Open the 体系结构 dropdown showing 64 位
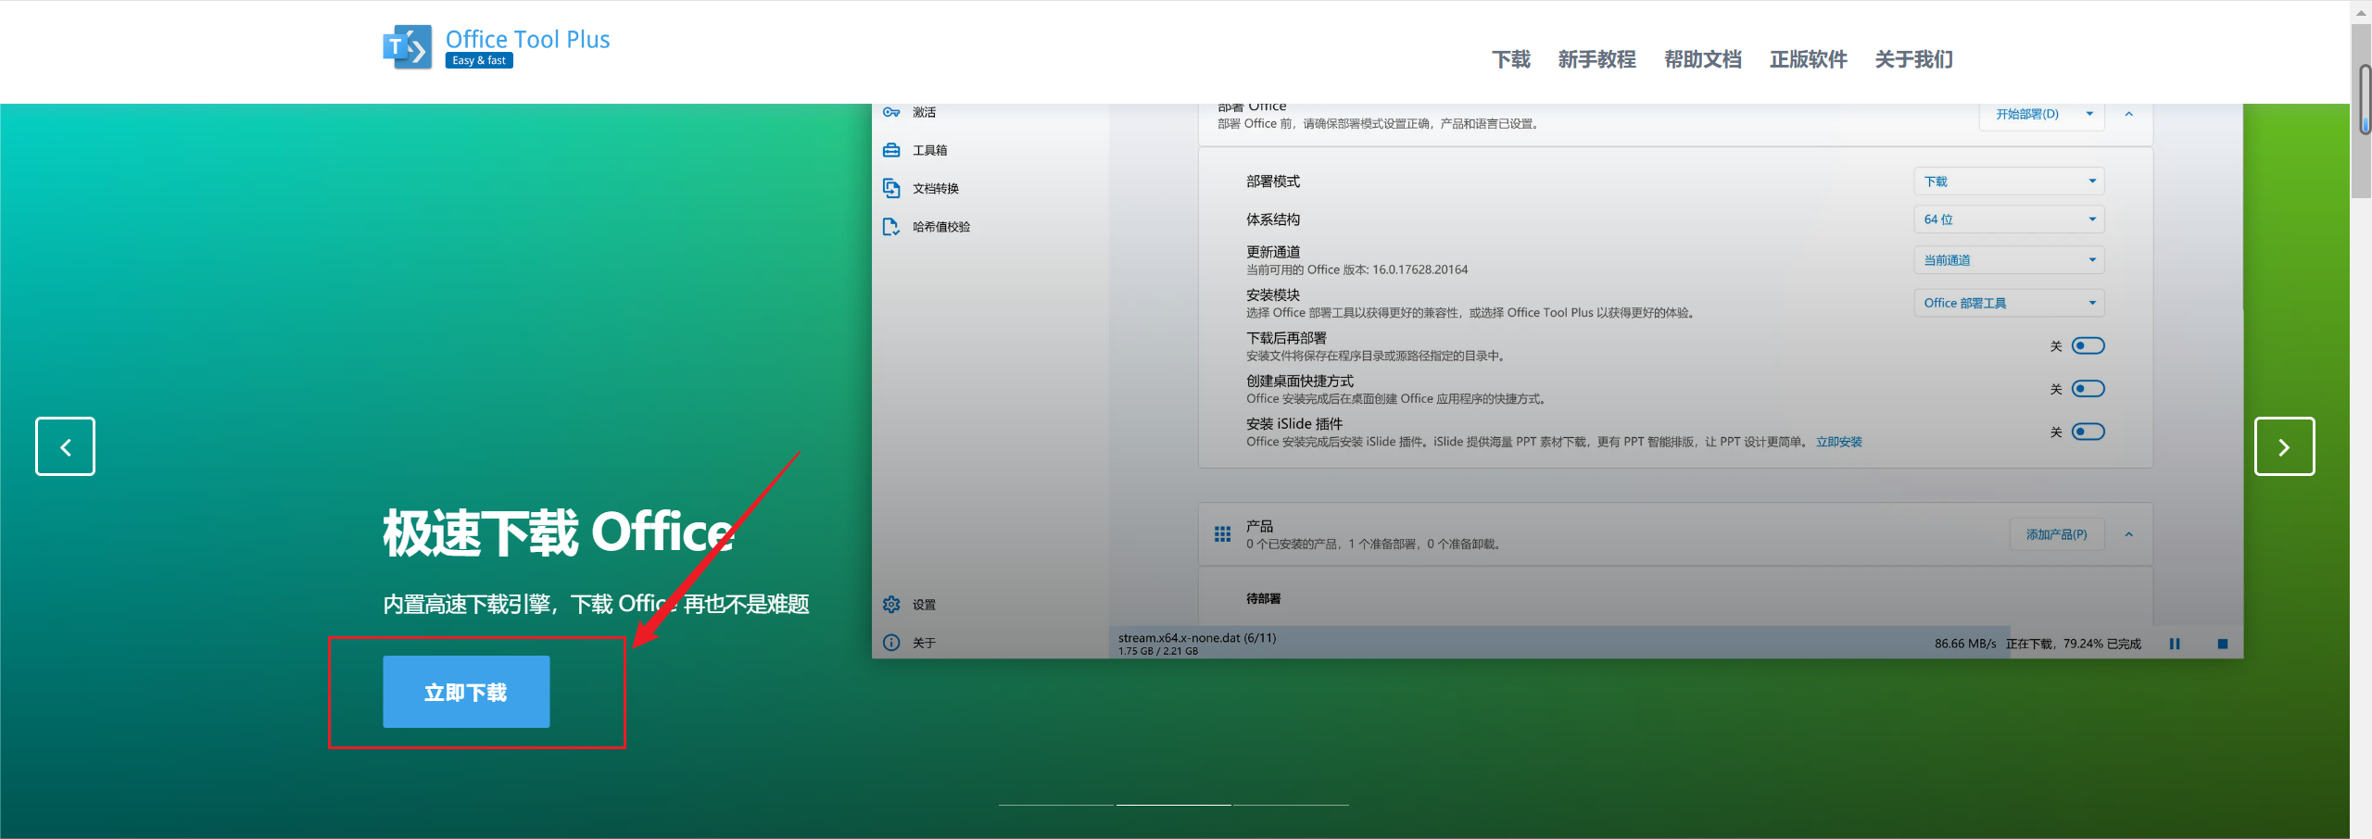 tap(2009, 219)
